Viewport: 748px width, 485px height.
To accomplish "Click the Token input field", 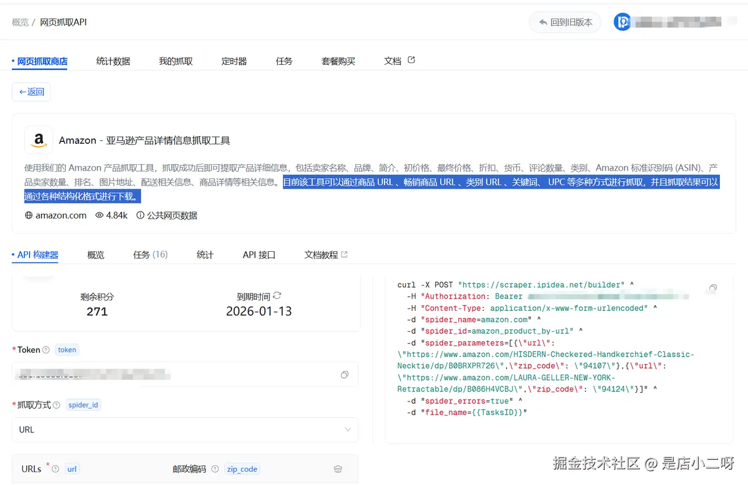I will click(185, 375).
